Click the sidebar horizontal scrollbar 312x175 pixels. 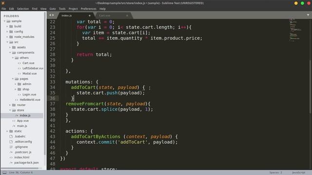[20, 168]
